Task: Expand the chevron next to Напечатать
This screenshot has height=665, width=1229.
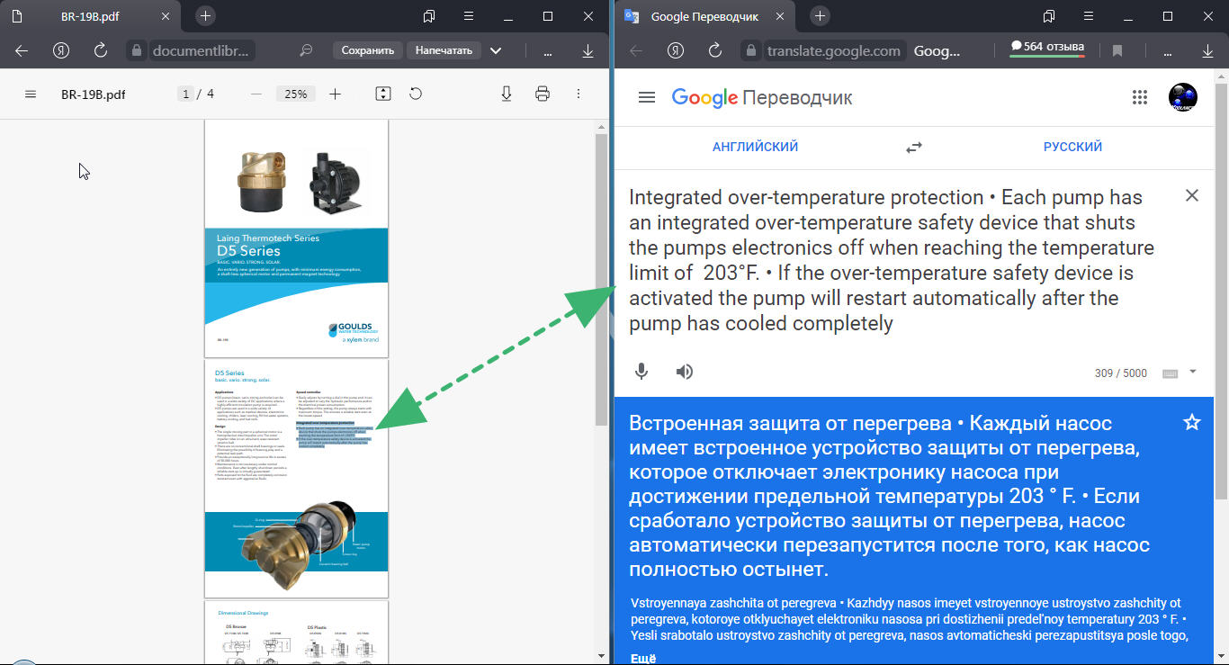Action: (496, 50)
